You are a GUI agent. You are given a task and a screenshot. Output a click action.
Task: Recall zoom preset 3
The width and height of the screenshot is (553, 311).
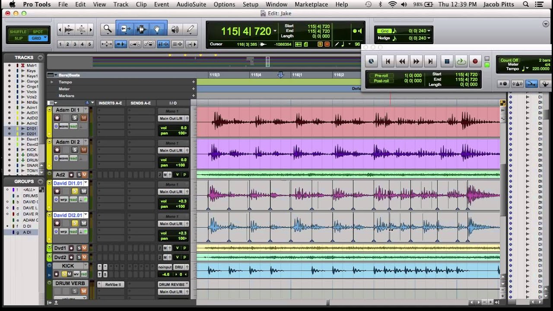pyautogui.click(x=75, y=44)
